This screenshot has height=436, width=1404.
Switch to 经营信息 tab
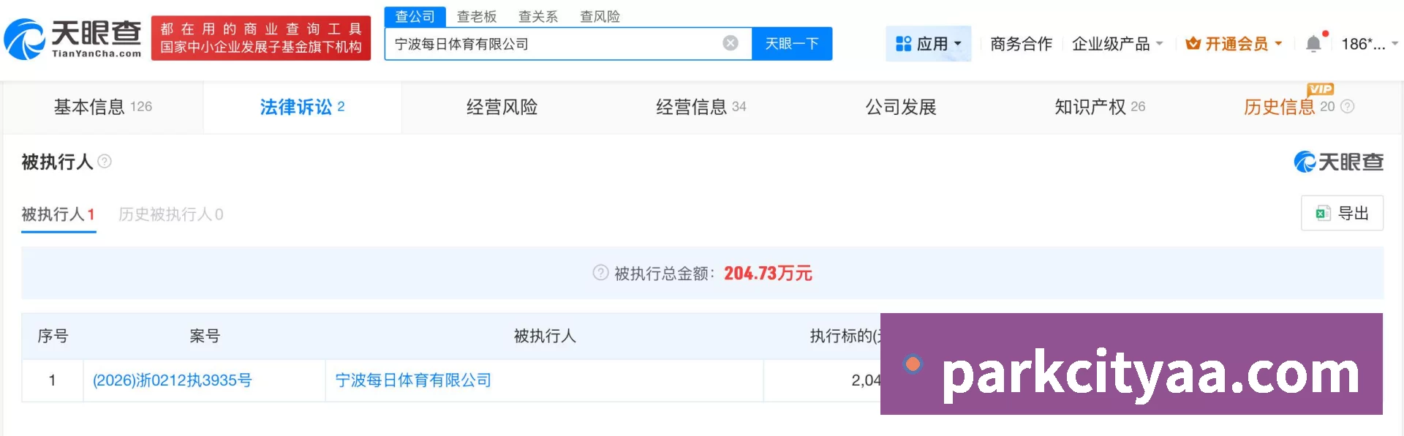click(701, 107)
